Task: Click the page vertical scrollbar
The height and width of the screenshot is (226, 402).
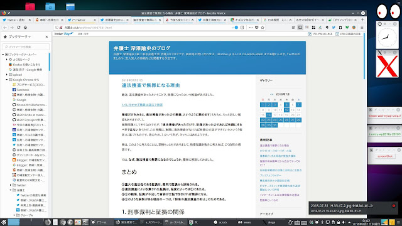Action: point(364,56)
